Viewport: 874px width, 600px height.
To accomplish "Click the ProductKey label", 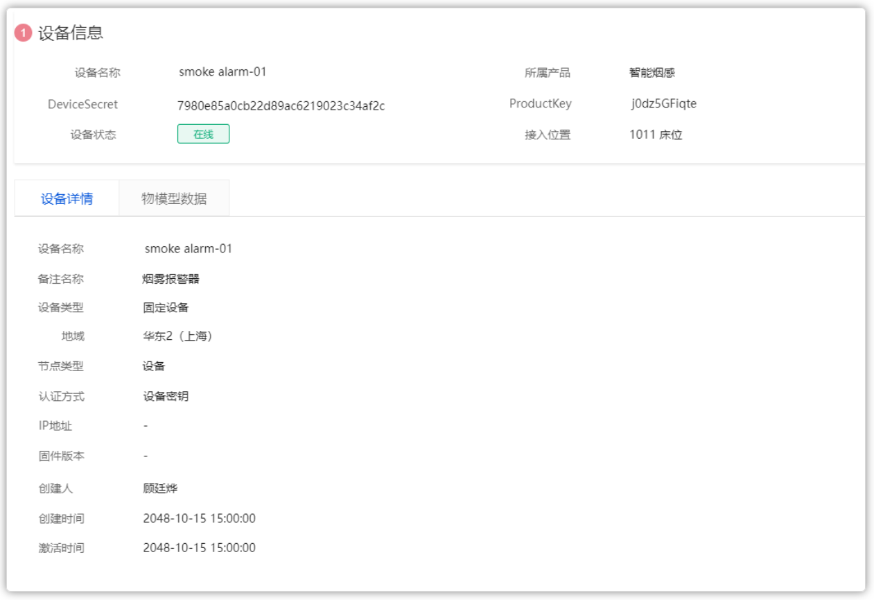I will [541, 104].
